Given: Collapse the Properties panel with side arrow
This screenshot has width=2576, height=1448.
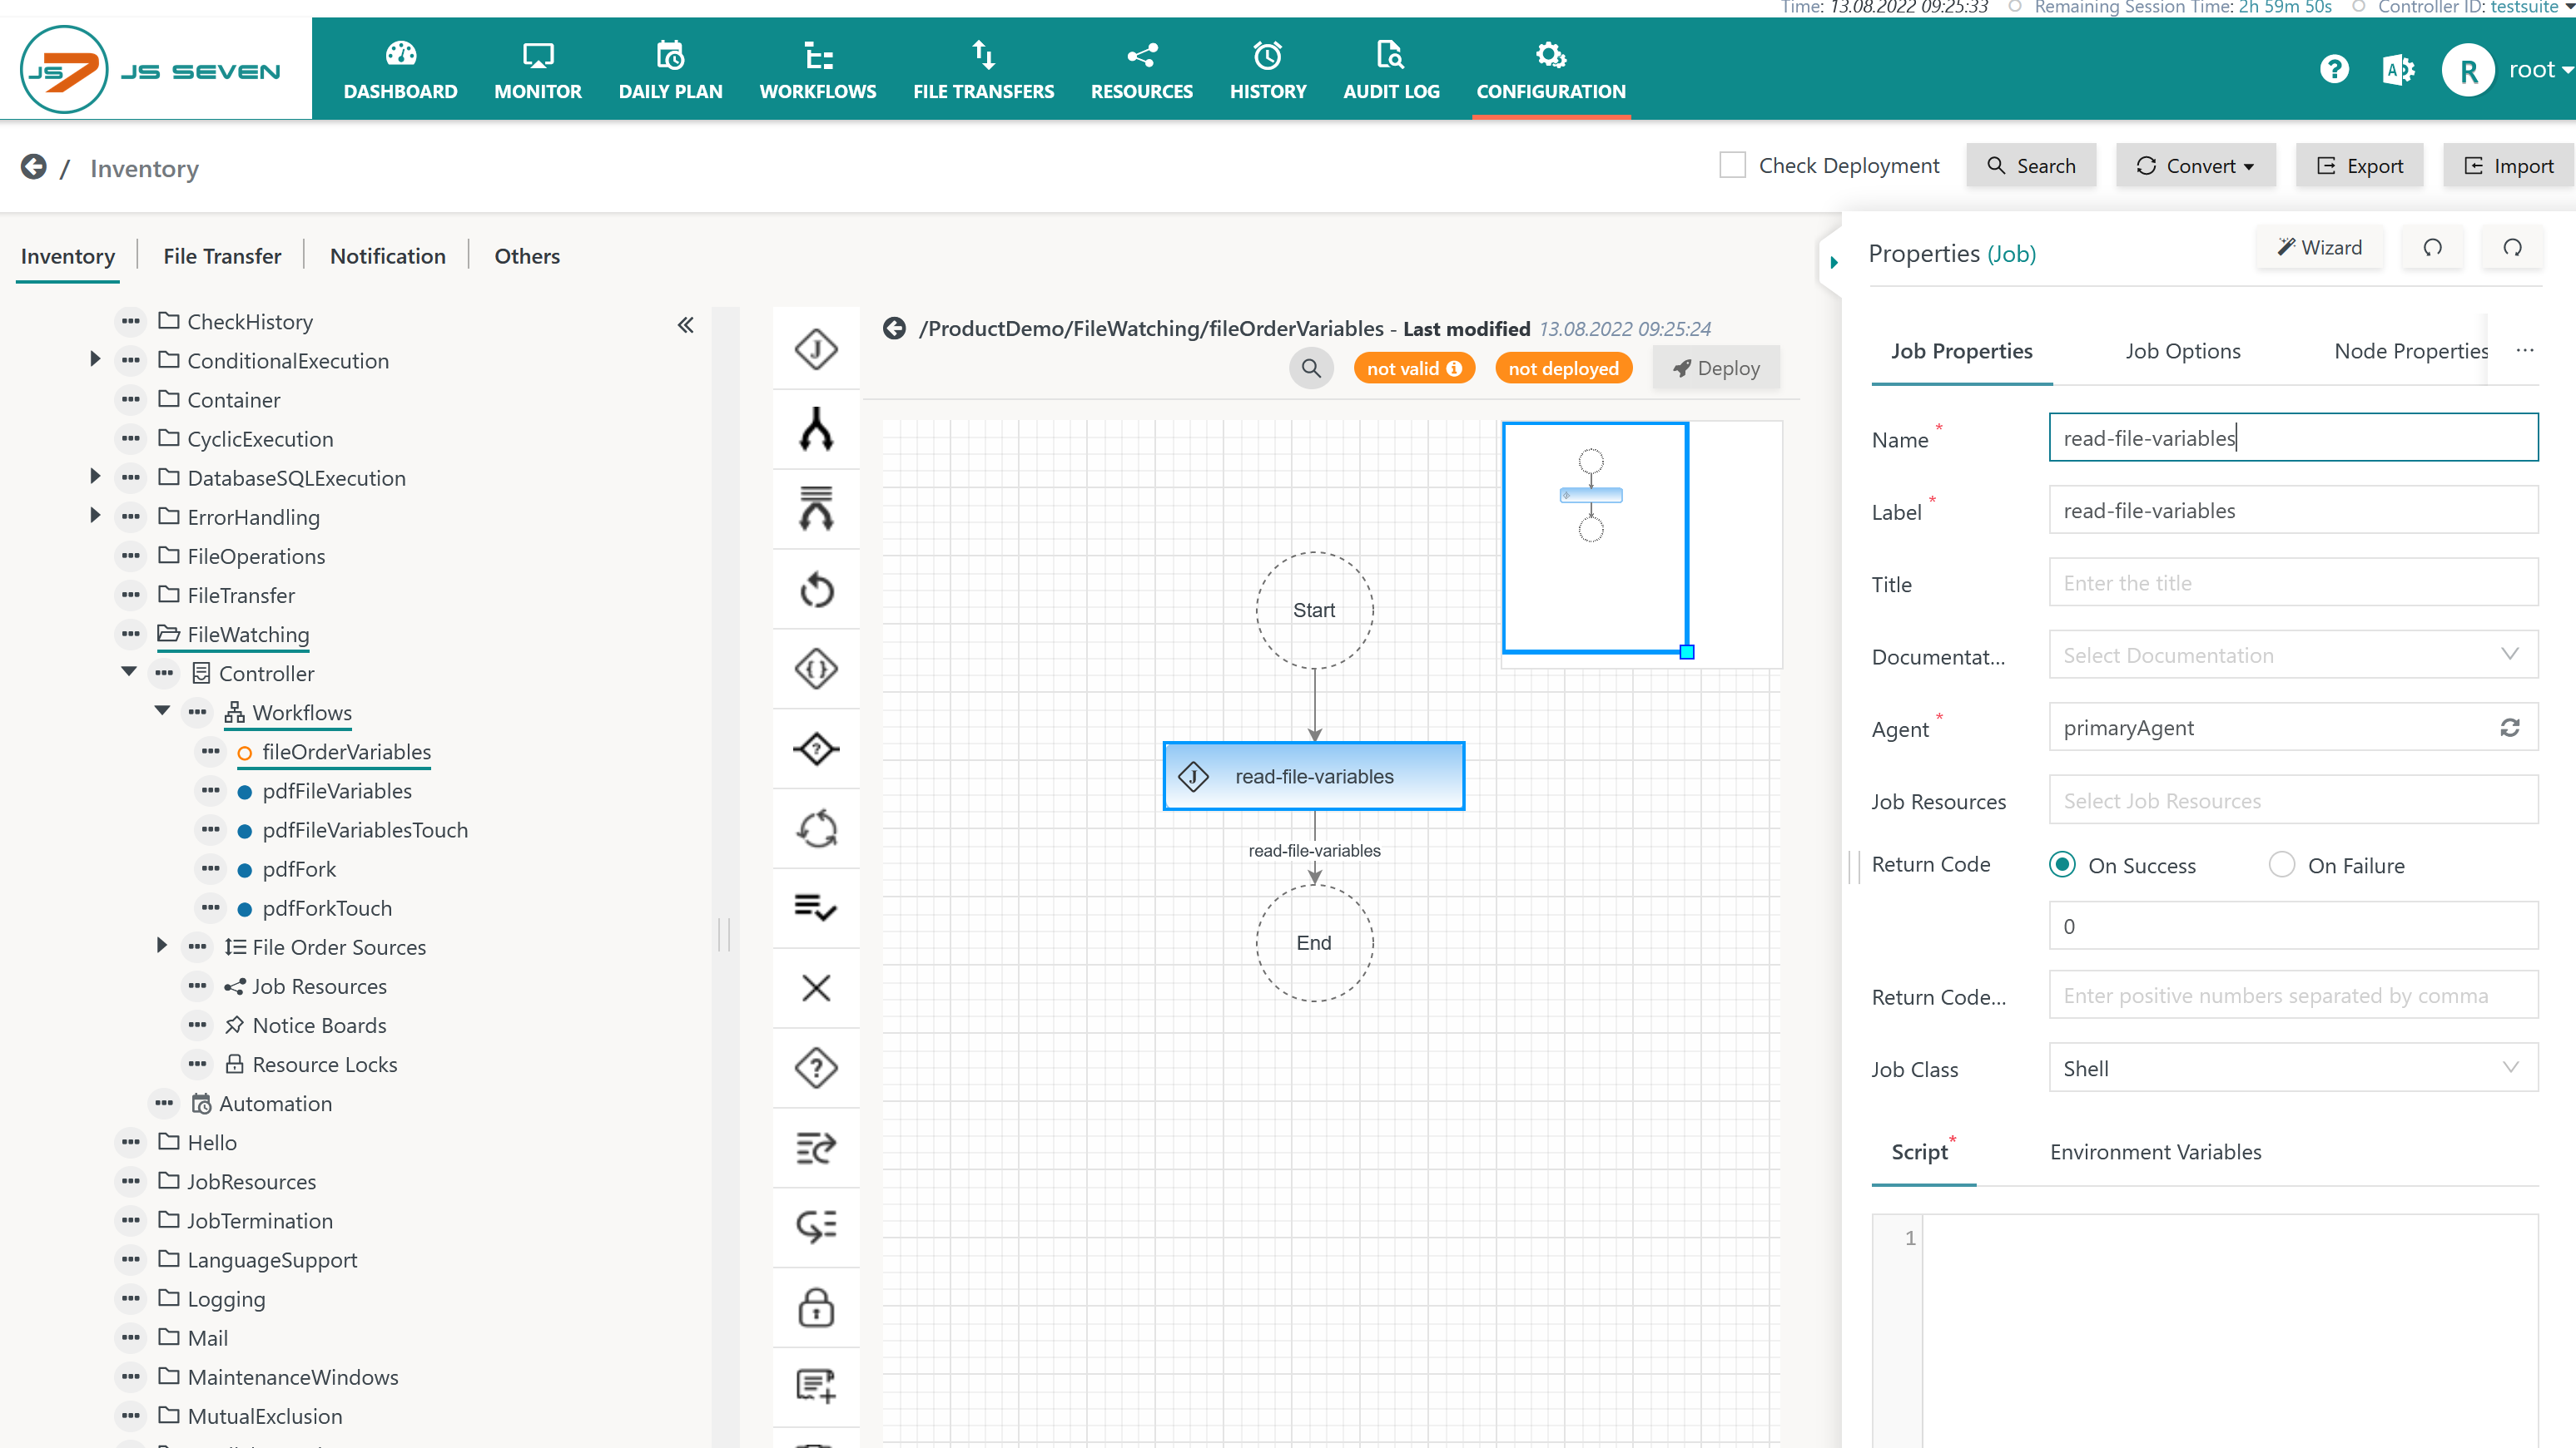Looking at the screenshot, I should pyautogui.click(x=1833, y=262).
